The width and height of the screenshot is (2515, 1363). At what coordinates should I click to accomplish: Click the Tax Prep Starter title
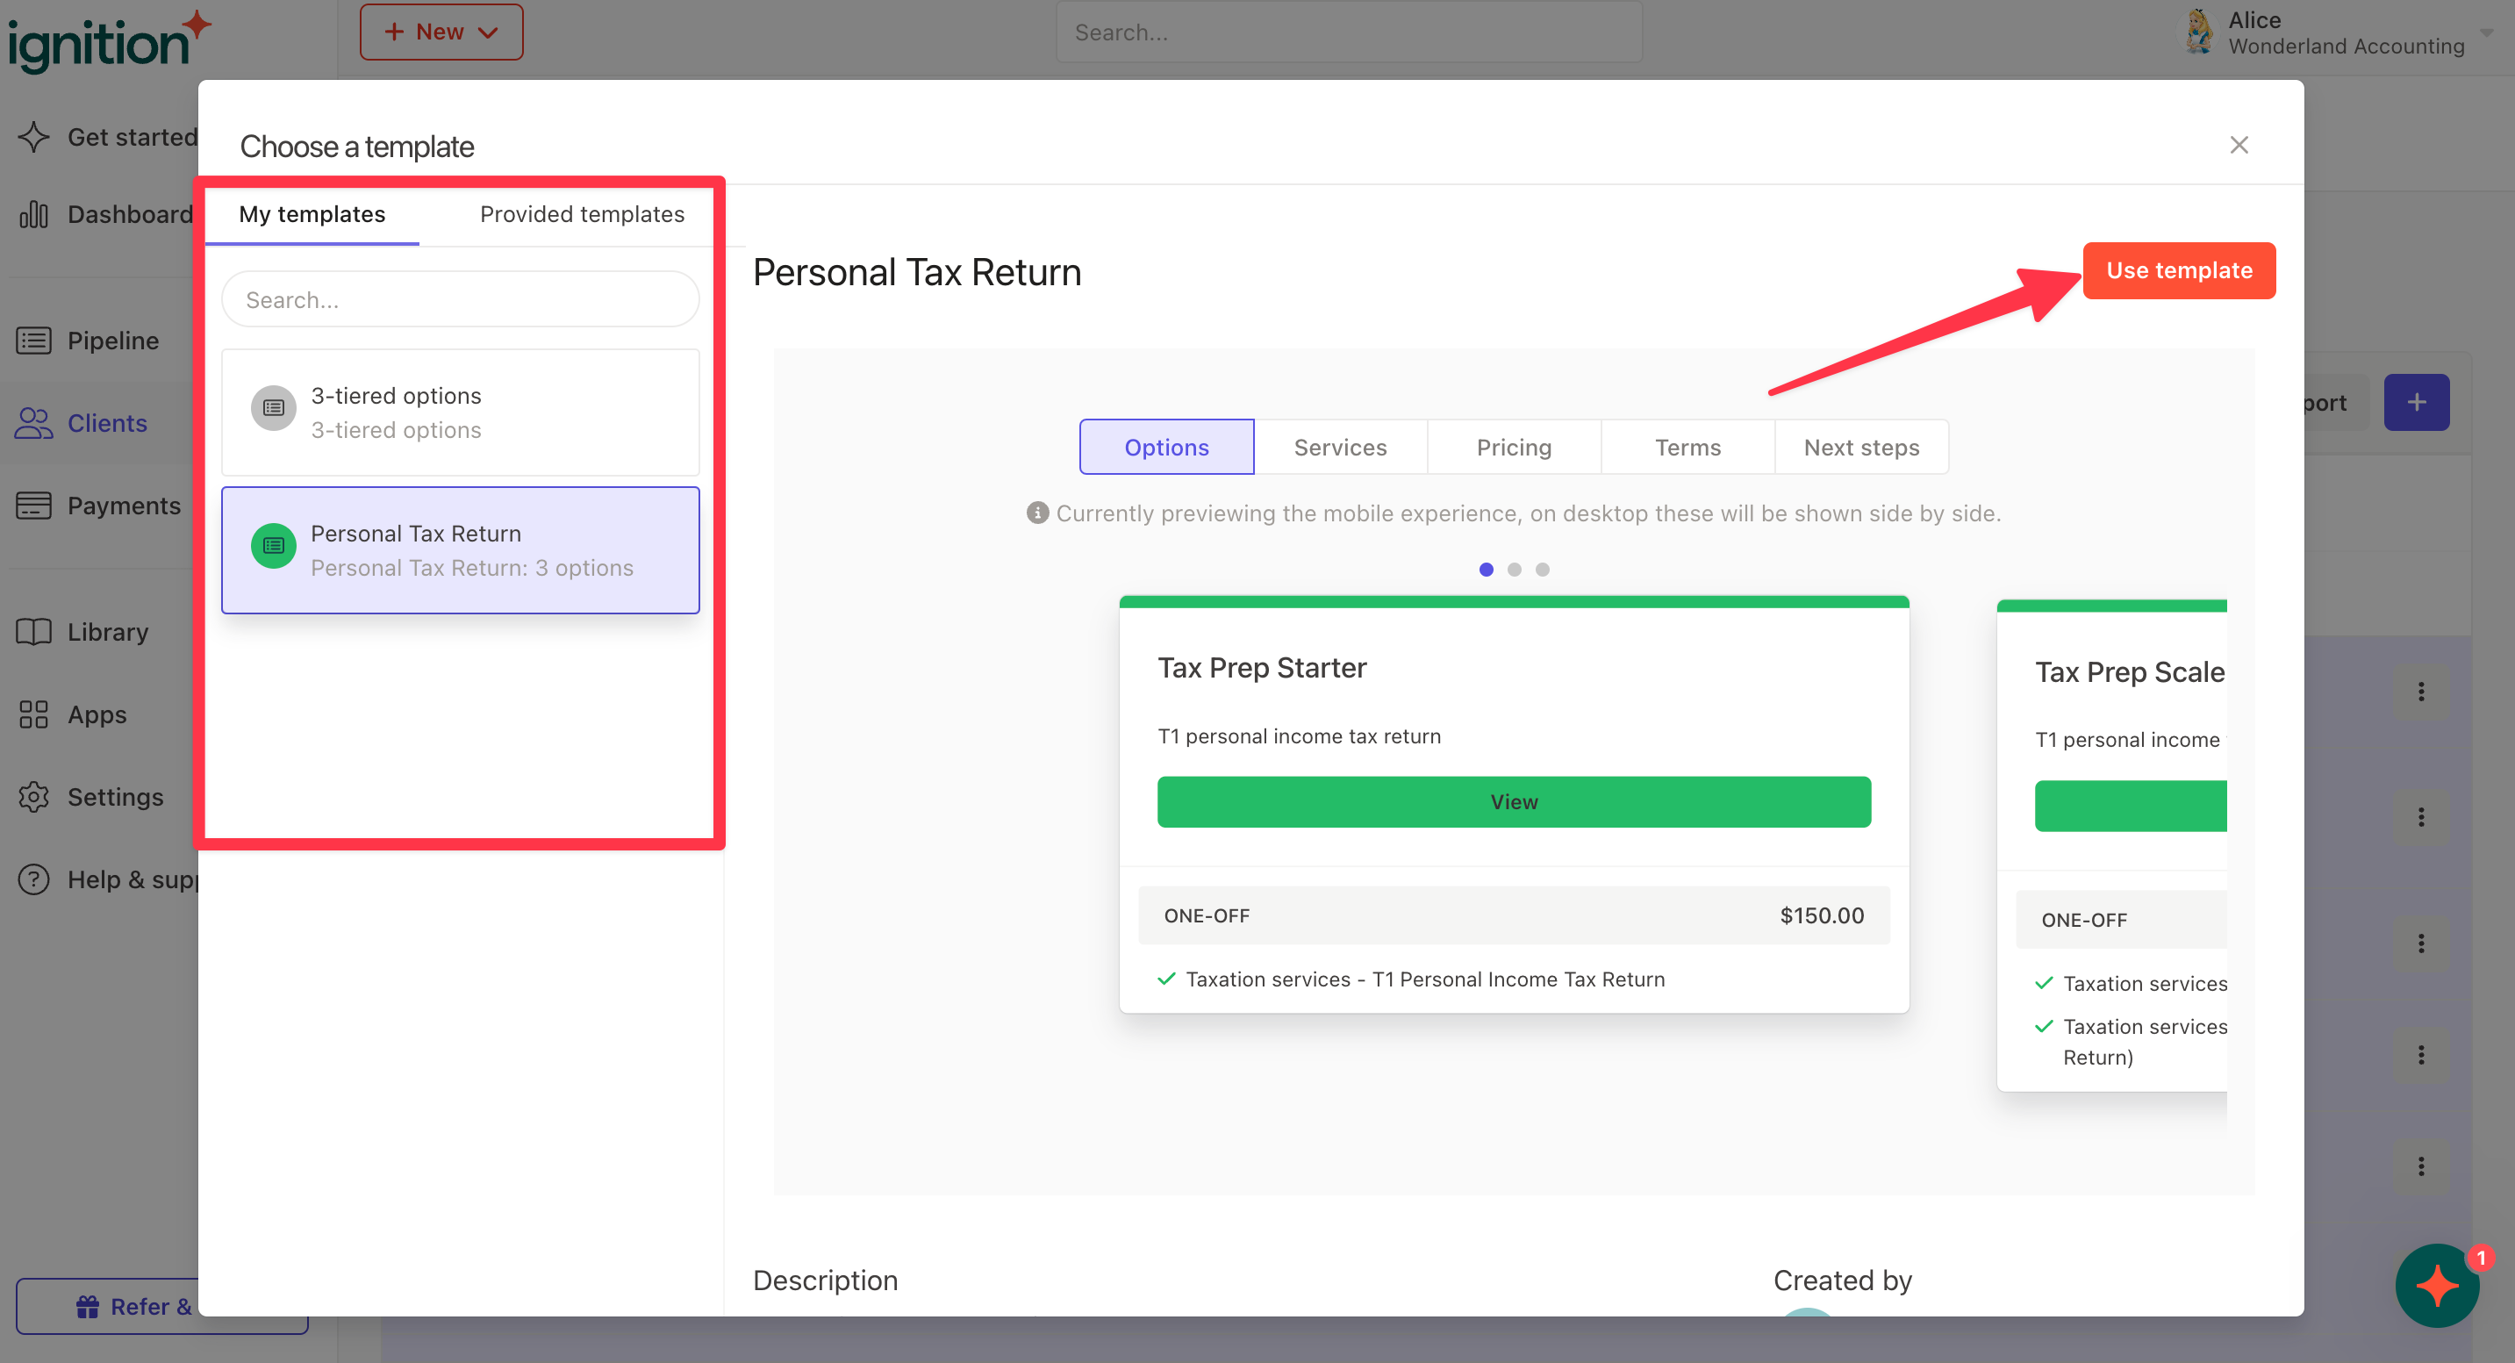[1263, 668]
